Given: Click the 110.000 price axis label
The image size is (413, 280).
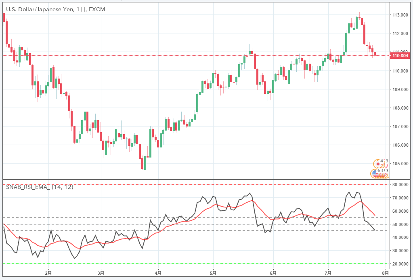Looking at the screenshot, I should (x=400, y=71).
